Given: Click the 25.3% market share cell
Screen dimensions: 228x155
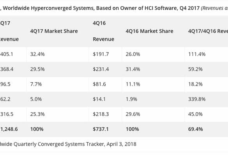Looking at the screenshot, I should pos(58,114).
